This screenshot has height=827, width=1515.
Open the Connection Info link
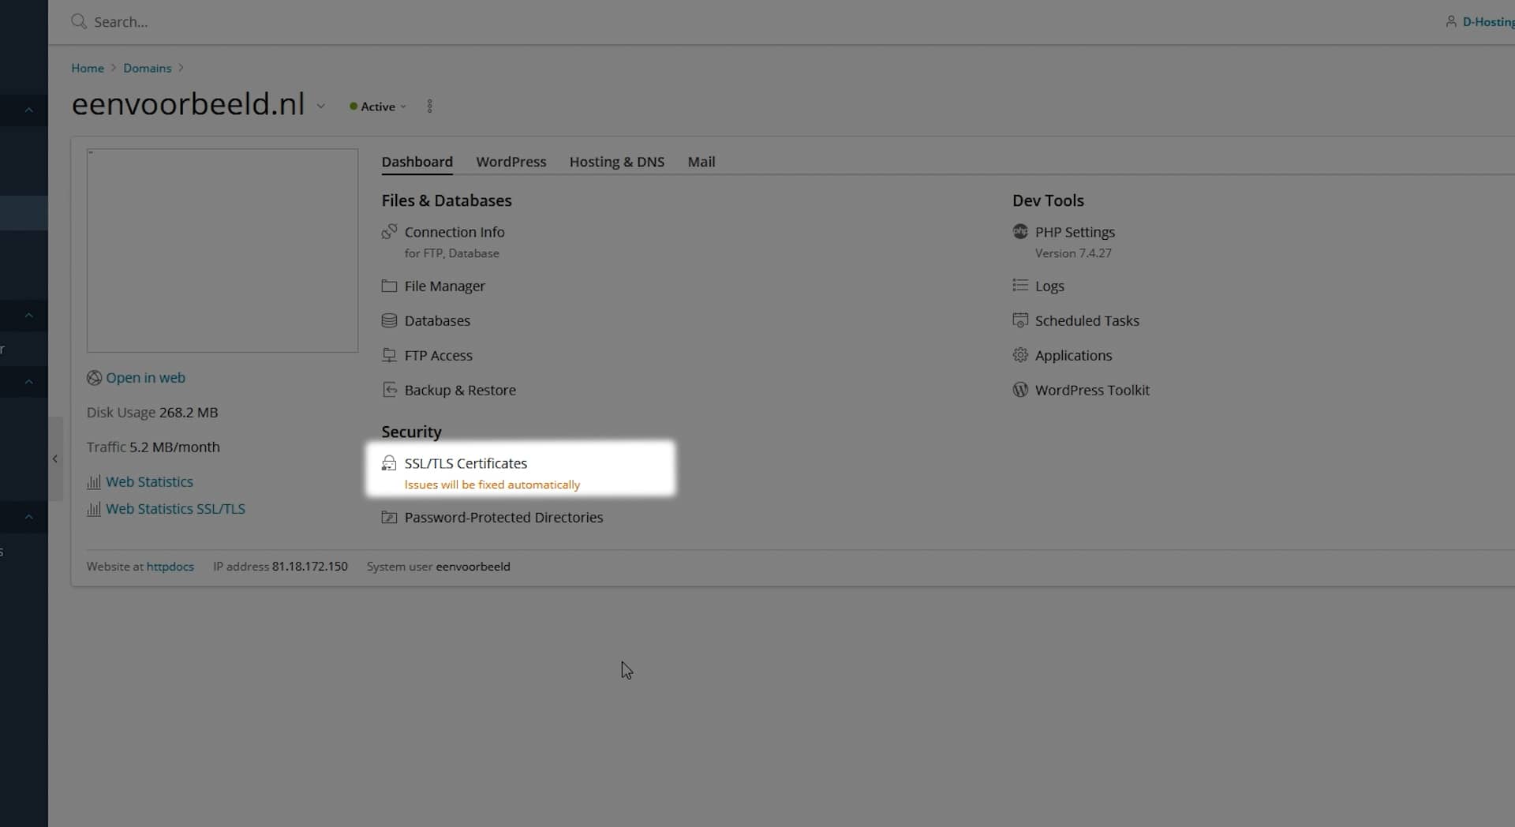[x=454, y=232]
